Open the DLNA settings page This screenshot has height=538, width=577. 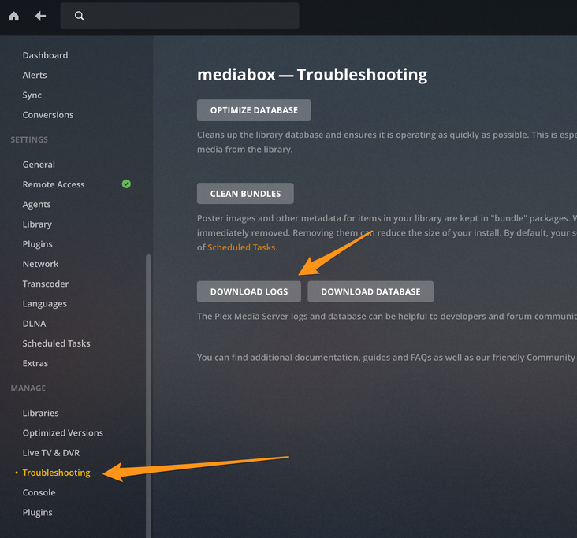click(x=34, y=324)
